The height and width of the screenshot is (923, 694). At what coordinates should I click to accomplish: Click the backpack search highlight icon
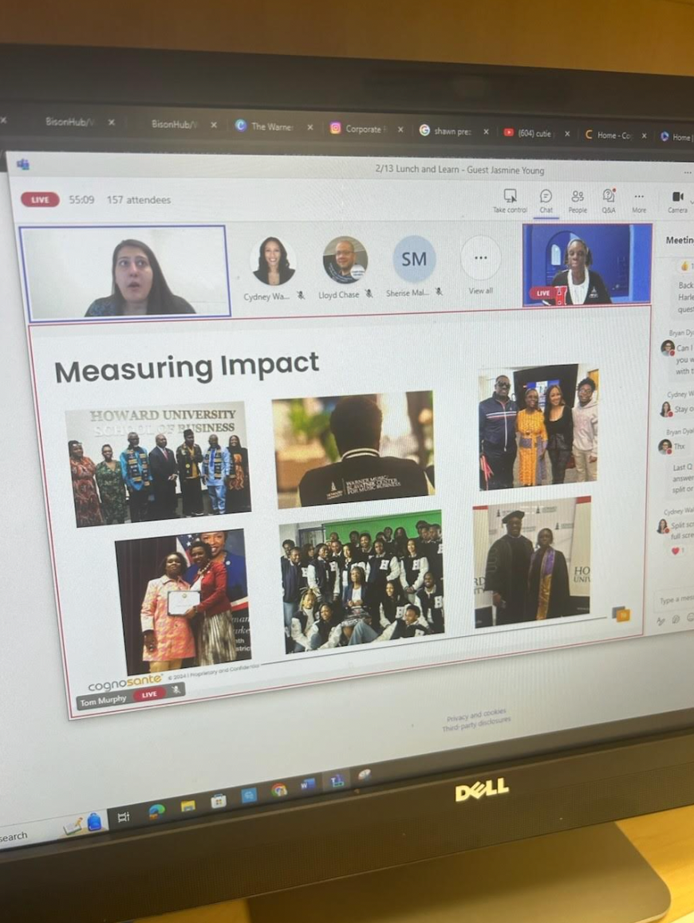click(93, 822)
